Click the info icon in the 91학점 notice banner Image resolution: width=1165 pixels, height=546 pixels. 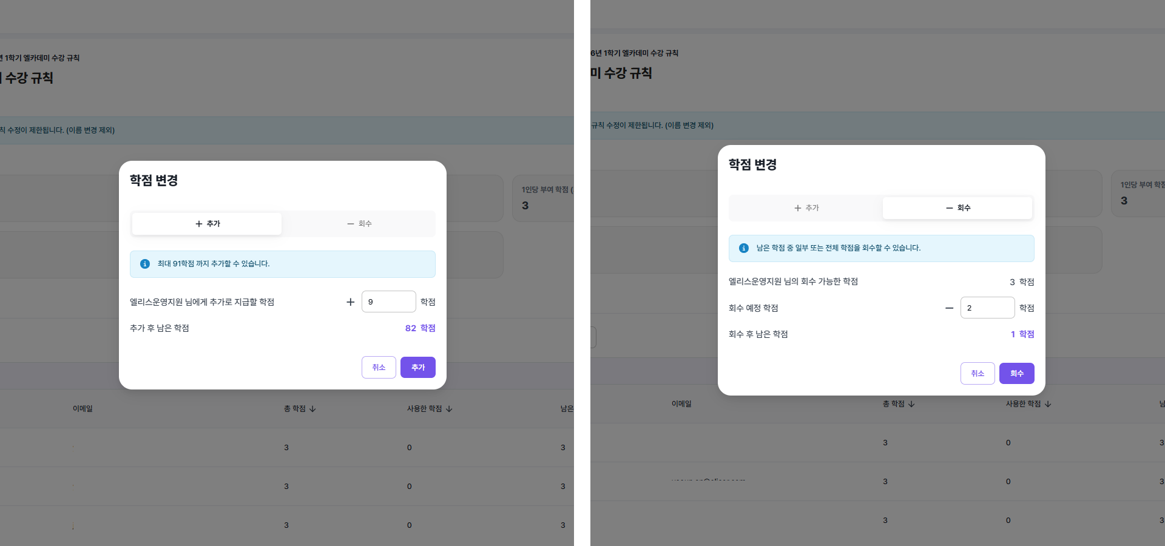pos(144,264)
